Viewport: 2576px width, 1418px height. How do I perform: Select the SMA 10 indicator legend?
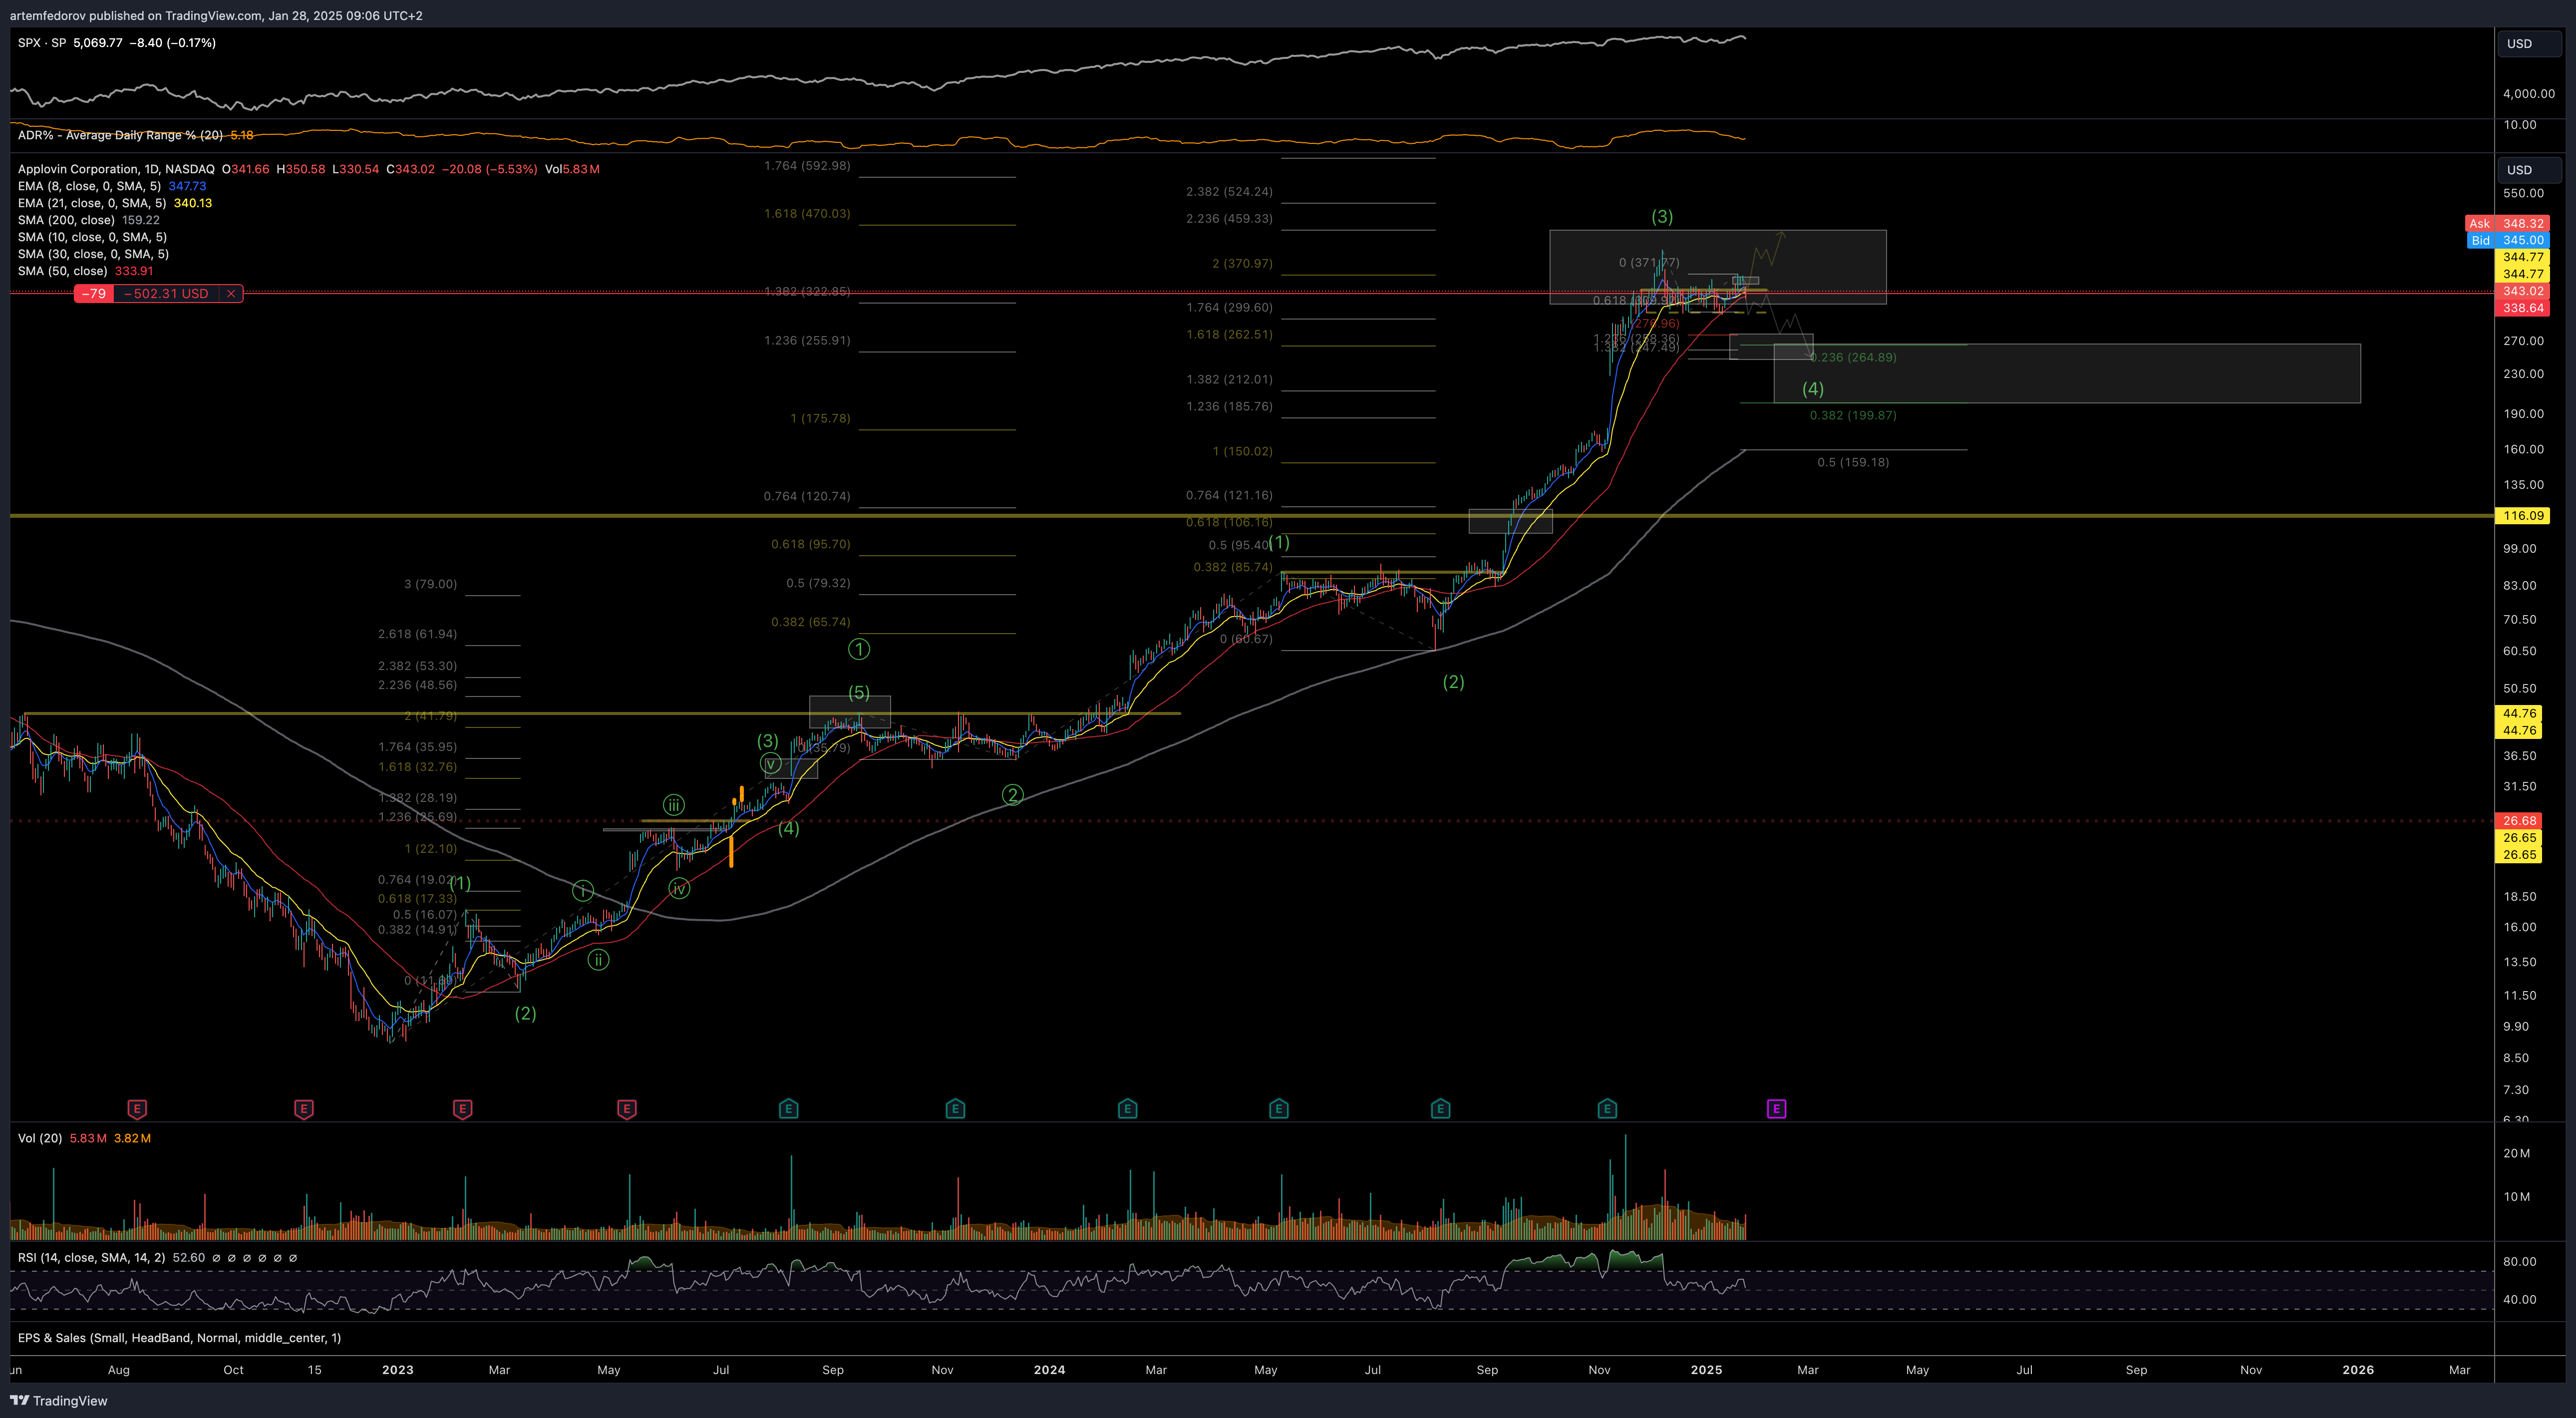92,237
